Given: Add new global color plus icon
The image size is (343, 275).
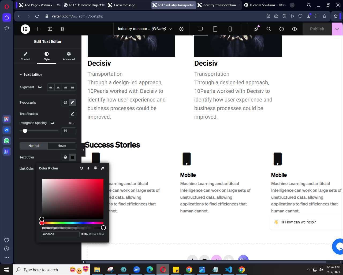Looking at the screenshot, I should pyautogui.click(x=88, y=168).
